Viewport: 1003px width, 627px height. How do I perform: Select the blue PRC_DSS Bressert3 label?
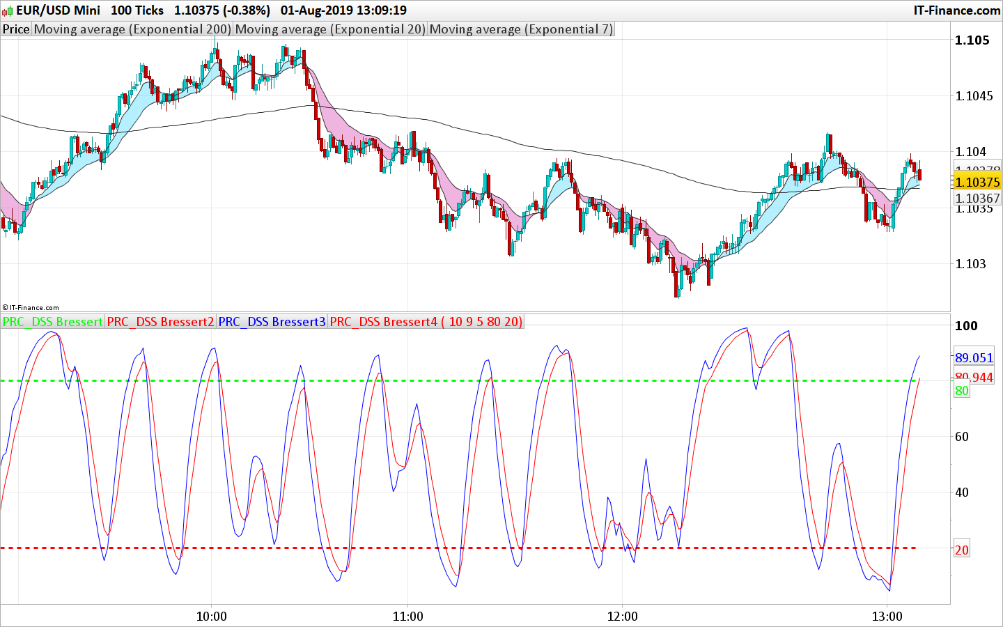click(x=272, y=322)
